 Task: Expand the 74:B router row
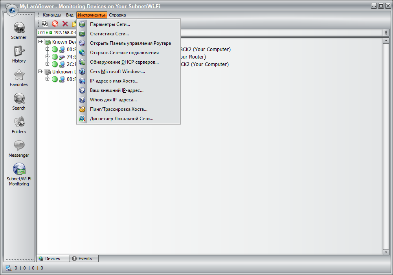coord(48,56)
